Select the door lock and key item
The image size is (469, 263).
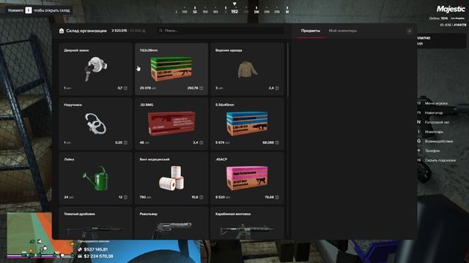coord(95,69)
